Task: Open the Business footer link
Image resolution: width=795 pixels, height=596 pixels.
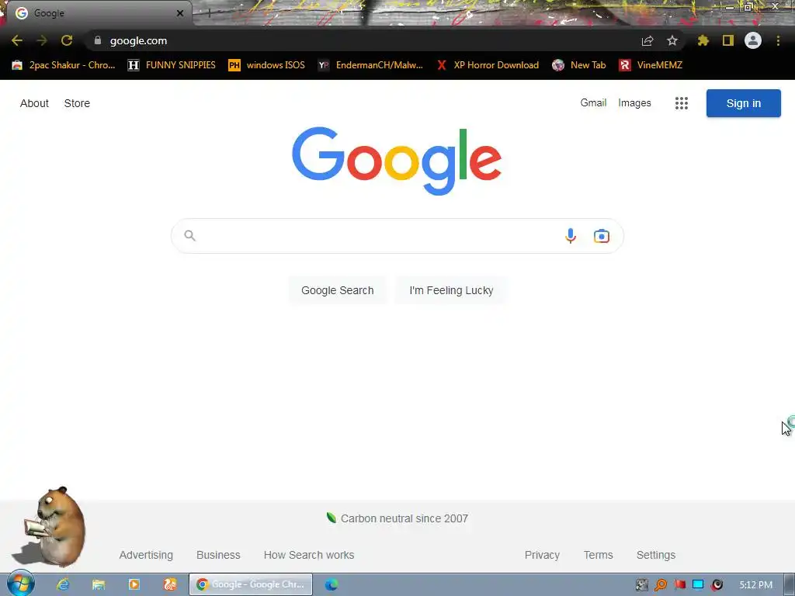Action: pos(218,555)
